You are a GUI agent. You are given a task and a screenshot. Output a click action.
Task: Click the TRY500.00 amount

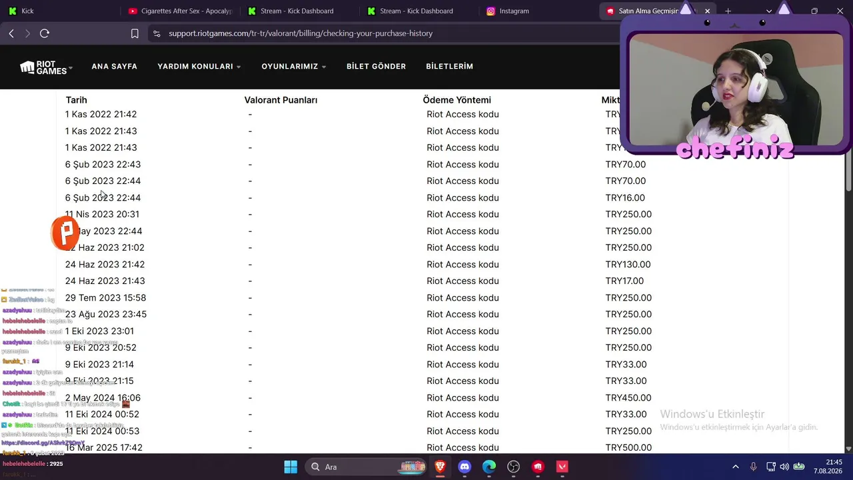tap(628, 447)
